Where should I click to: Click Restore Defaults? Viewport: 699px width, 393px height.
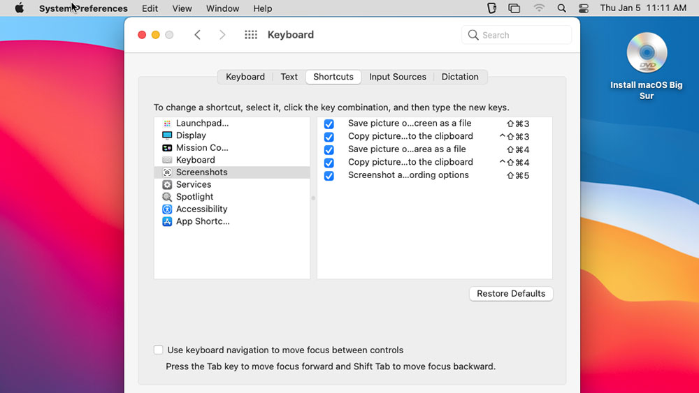coord(511,294)
